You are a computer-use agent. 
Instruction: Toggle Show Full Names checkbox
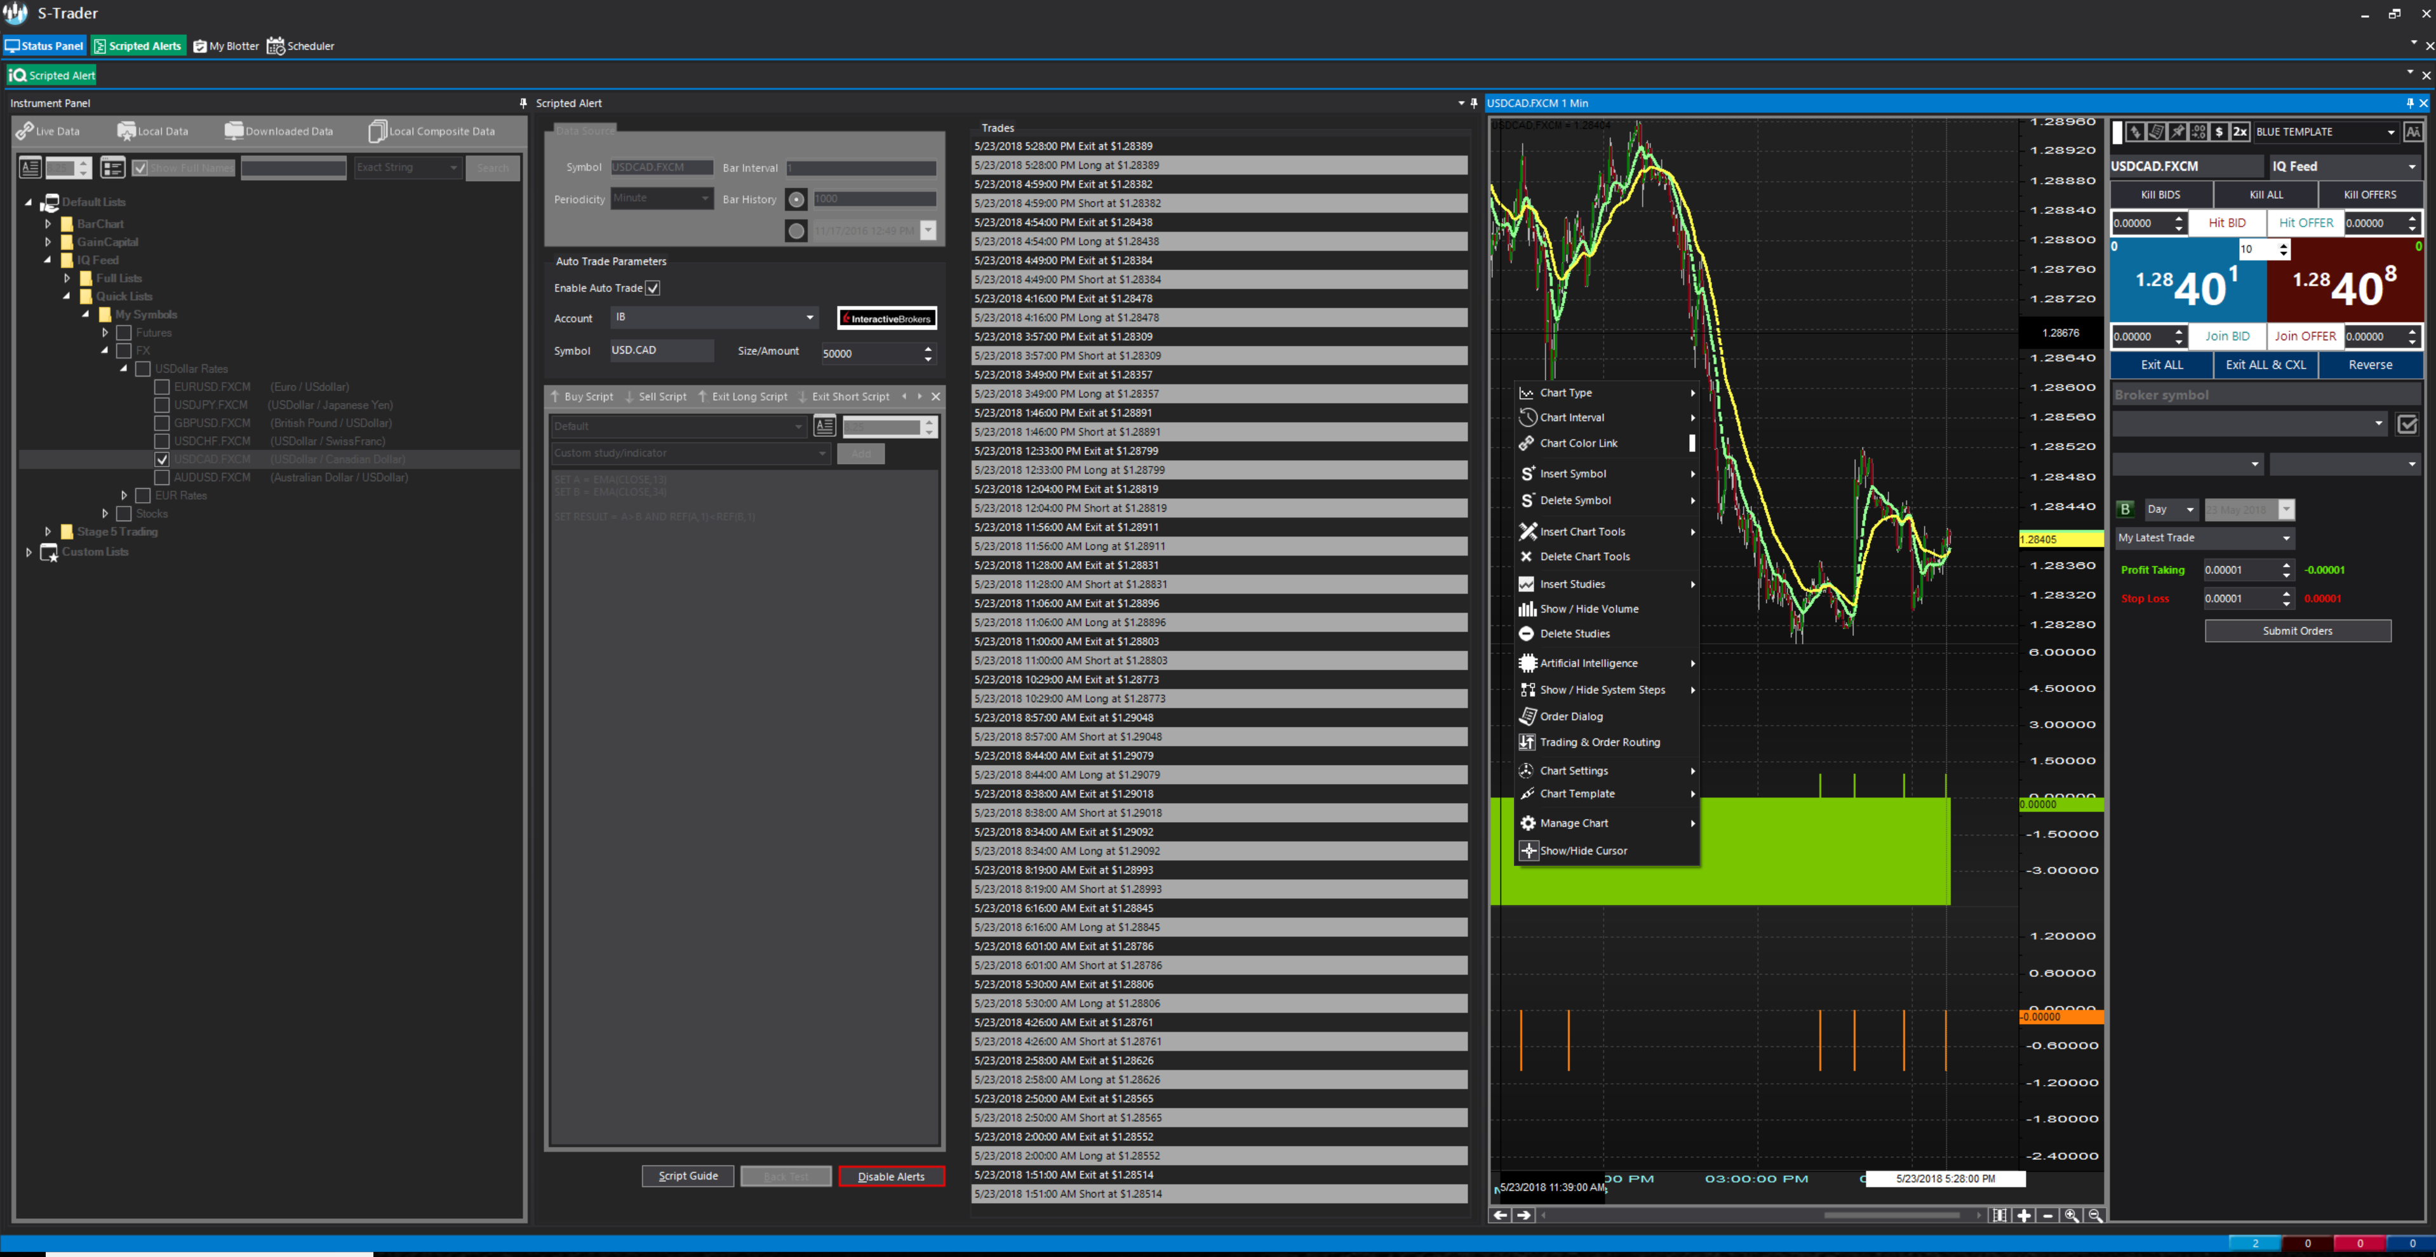[x=140, y=168]
